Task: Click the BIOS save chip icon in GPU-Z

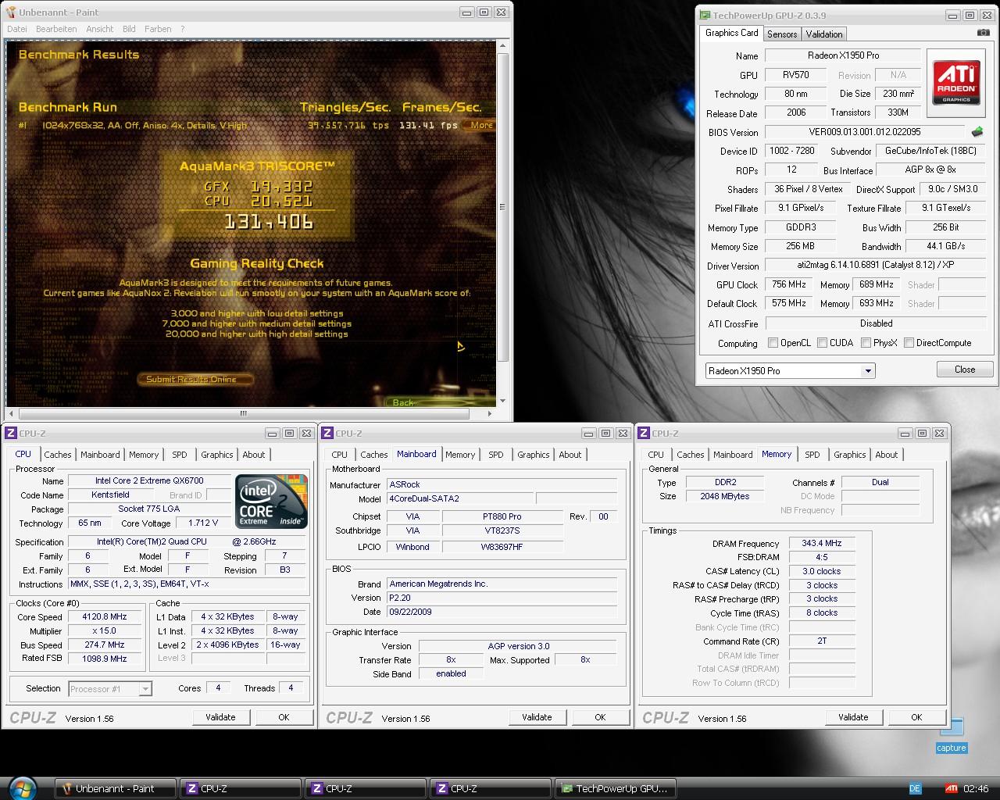Action: [977, 132]
